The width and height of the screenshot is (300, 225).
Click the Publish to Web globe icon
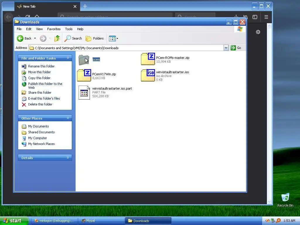coord(24,84)
